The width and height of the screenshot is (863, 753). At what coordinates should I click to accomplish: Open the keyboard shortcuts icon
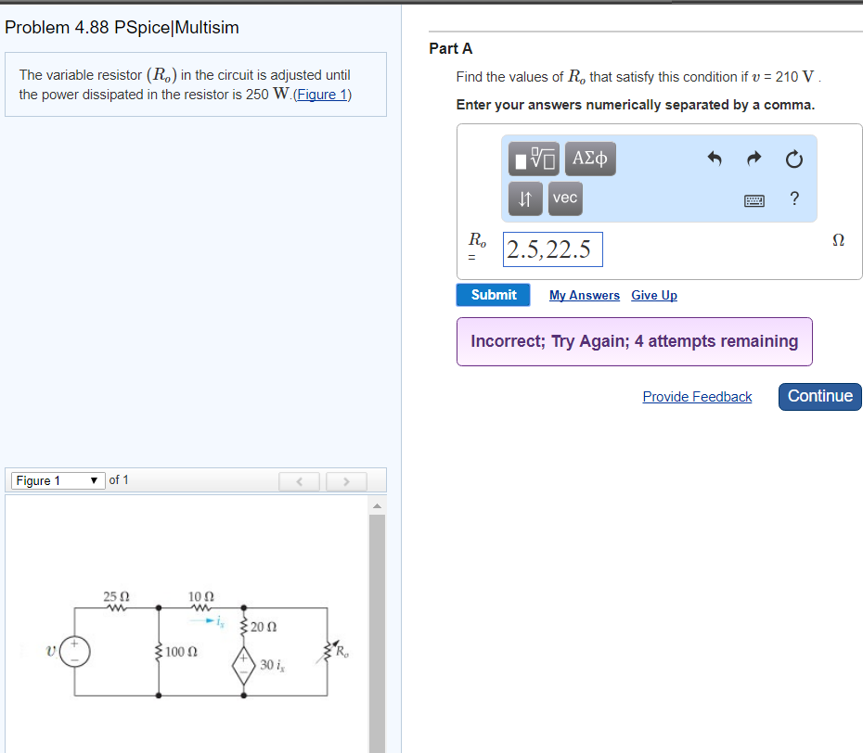[x=755, y=199]
